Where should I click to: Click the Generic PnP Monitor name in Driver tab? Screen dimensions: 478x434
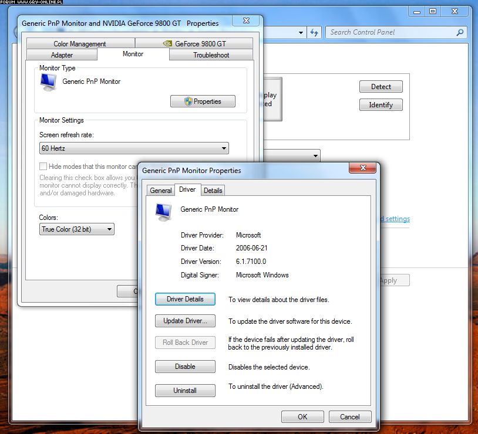(210, 209)
